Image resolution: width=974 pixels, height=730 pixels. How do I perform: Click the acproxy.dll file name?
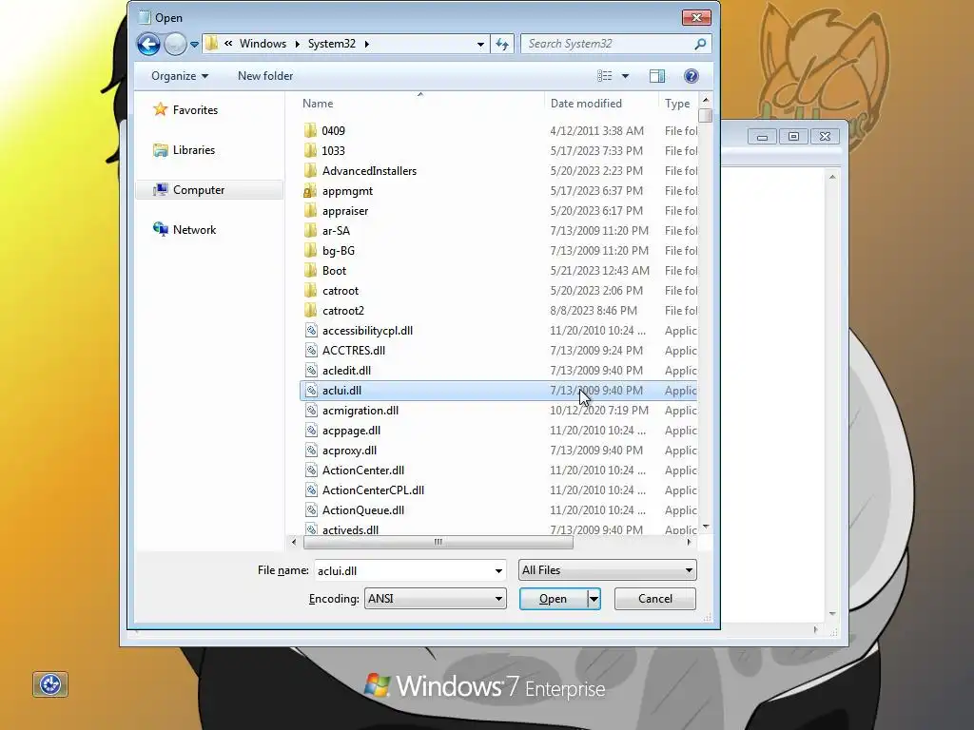349,451
